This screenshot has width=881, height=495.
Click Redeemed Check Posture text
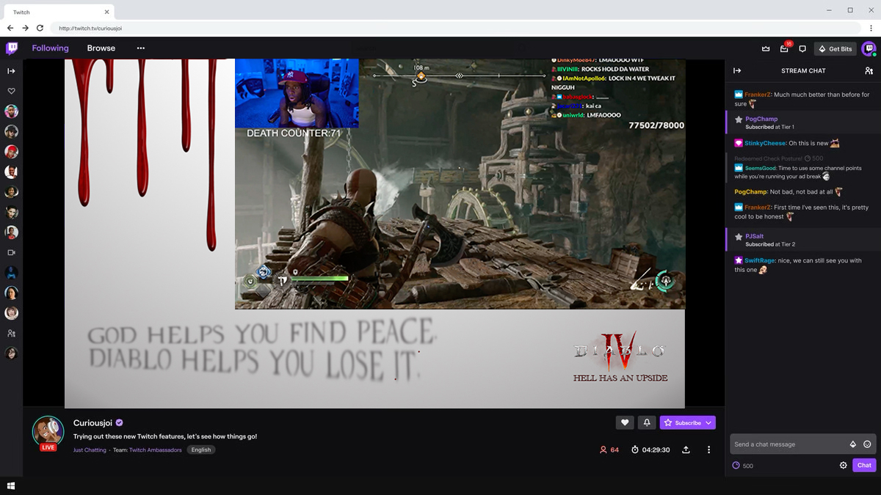click(x=768, y=158)
